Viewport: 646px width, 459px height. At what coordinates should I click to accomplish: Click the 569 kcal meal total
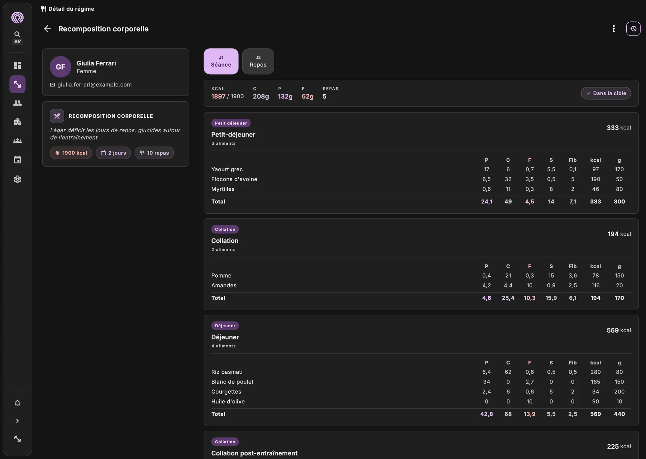[x=619, y=331]
